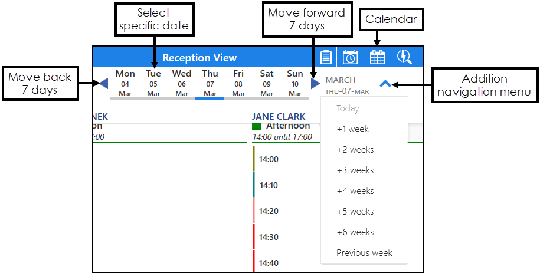The width and height of the screenshot is (540, 273).
Task: Open the Calendar grid icon
Action: coord(377,57)
